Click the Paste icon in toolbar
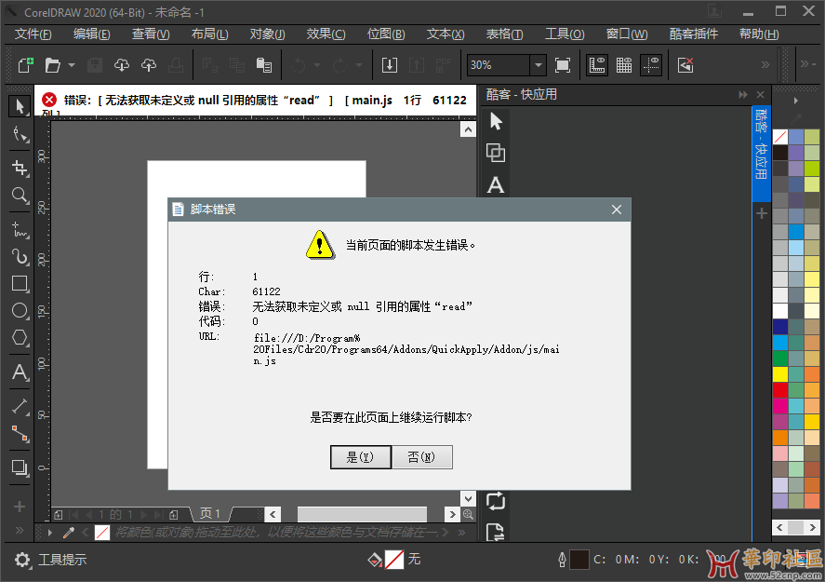The width and height of the screenshot is (825, 582). [263, 65]
